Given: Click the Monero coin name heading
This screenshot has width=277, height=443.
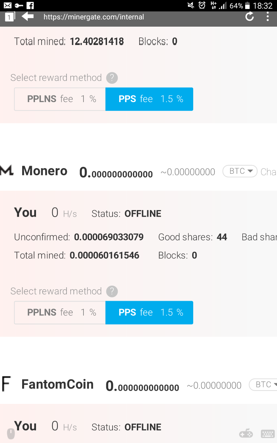Looking at the screenshot, I should tap(44, 171).
